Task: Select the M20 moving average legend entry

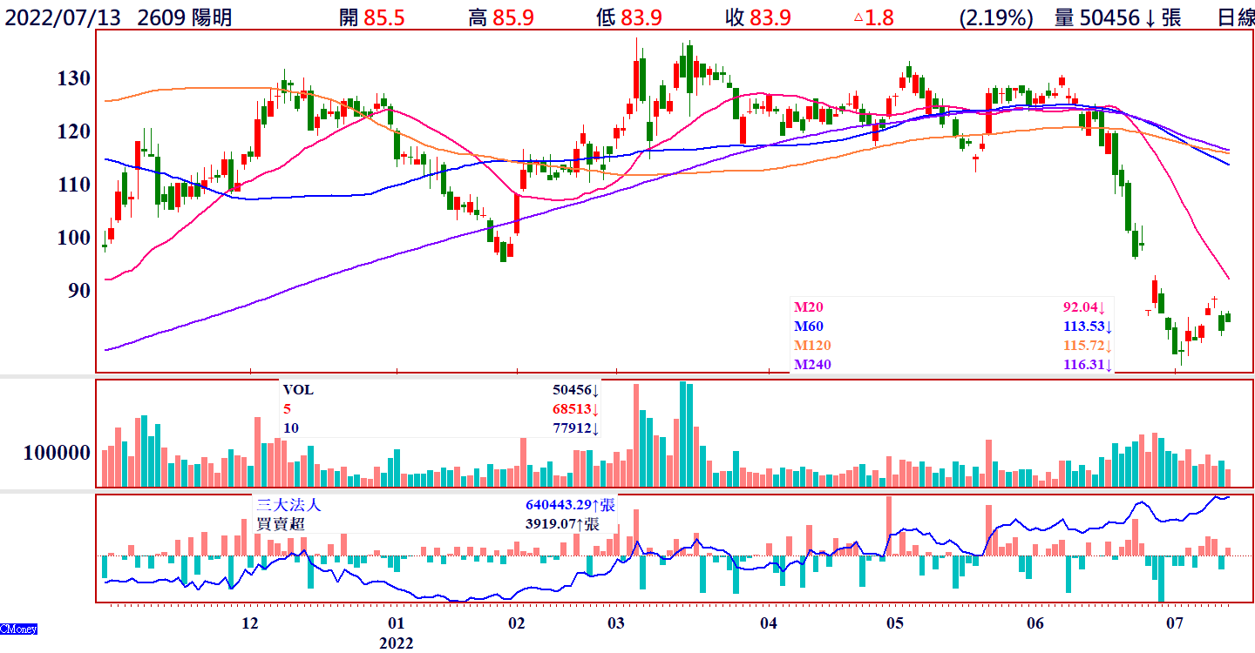Action: click(x=808, y=307)
